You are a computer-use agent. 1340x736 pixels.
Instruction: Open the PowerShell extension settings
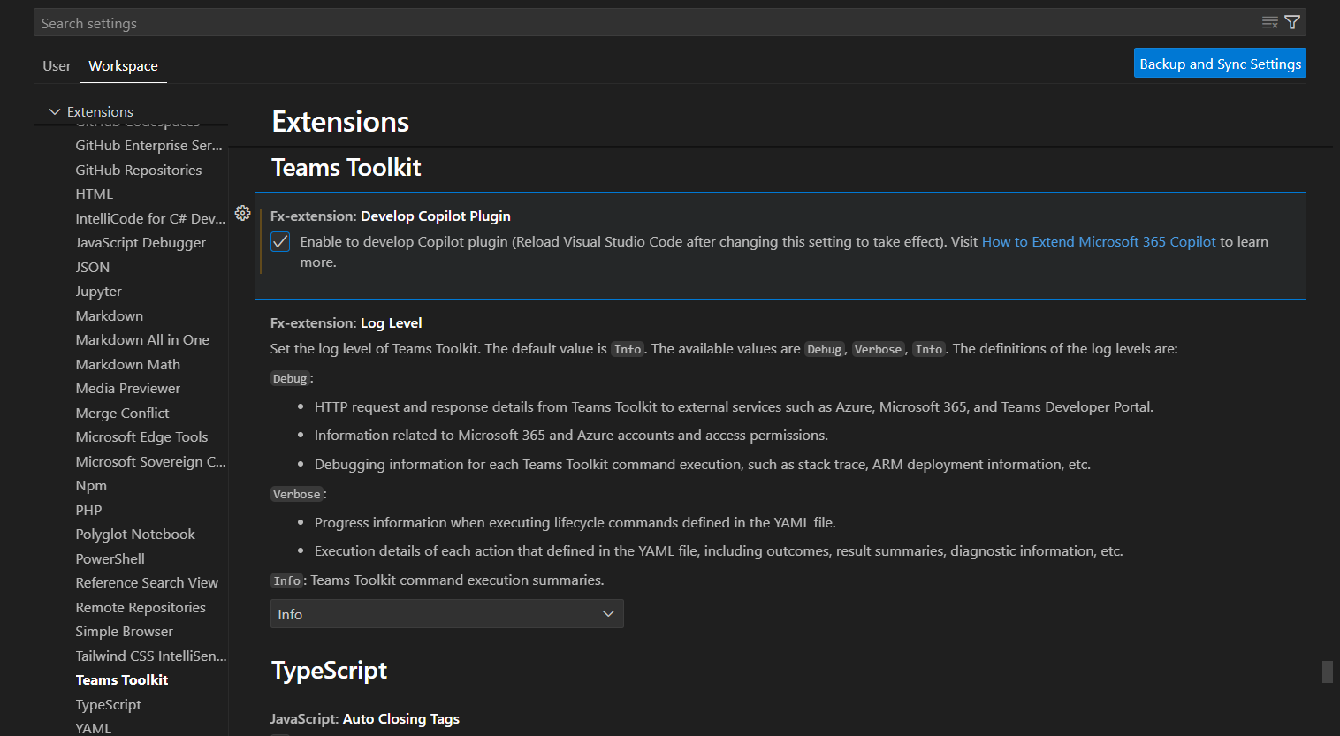click(110, 558)
